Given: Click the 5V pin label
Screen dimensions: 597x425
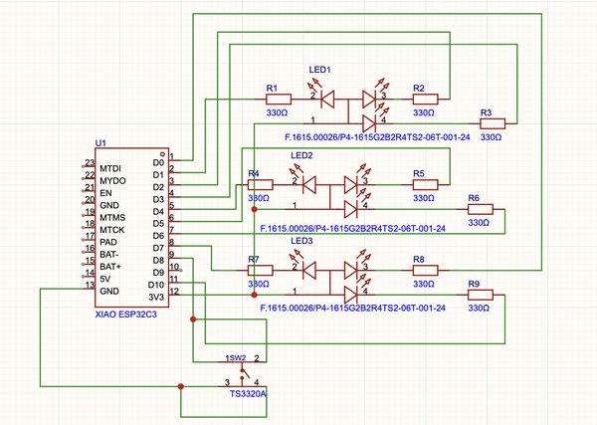Looking at the screenshot, I should click(x=104, y=279).
